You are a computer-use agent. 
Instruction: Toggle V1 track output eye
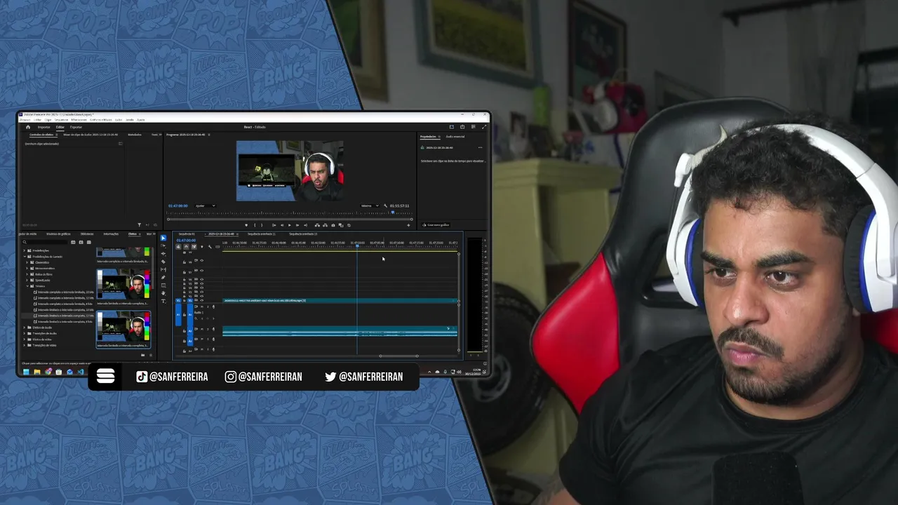pyautogui.click(x=202, y=300)
